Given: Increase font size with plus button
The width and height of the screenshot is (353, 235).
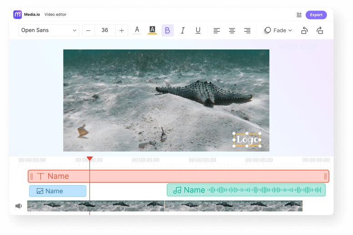Looking at the screenshot, I should [x=121, y=30].
